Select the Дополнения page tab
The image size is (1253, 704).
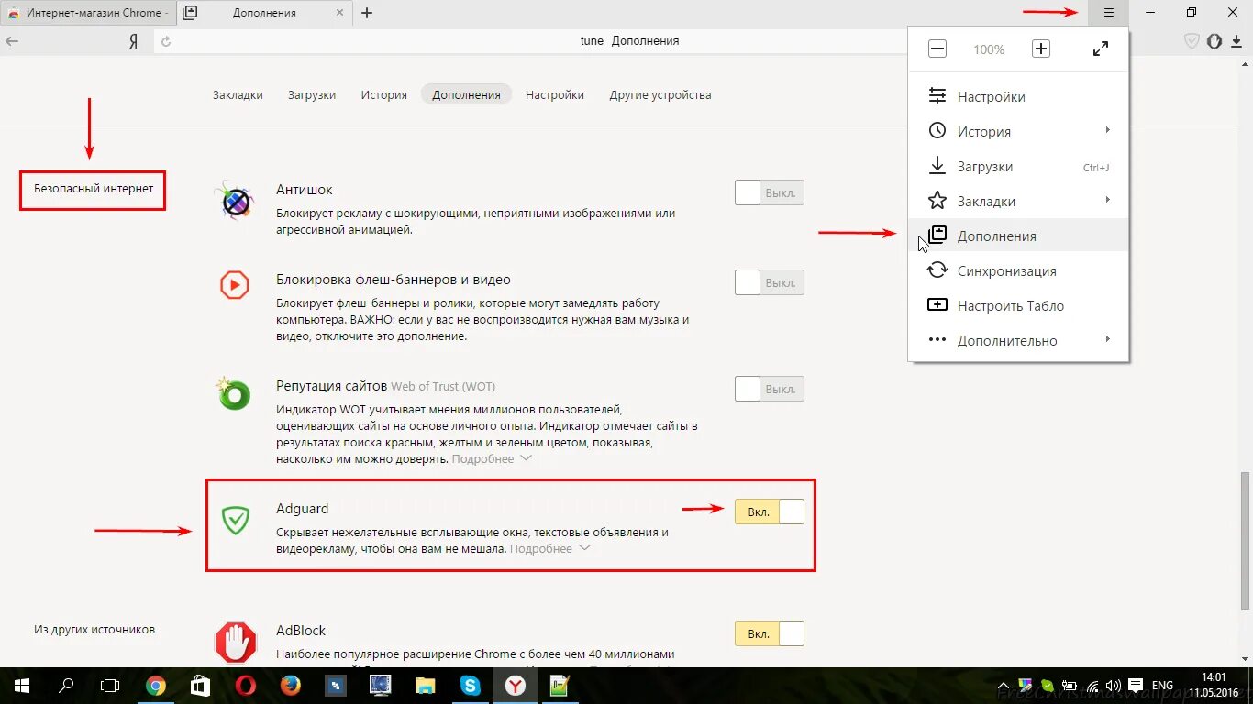click(x=467, y=94)
